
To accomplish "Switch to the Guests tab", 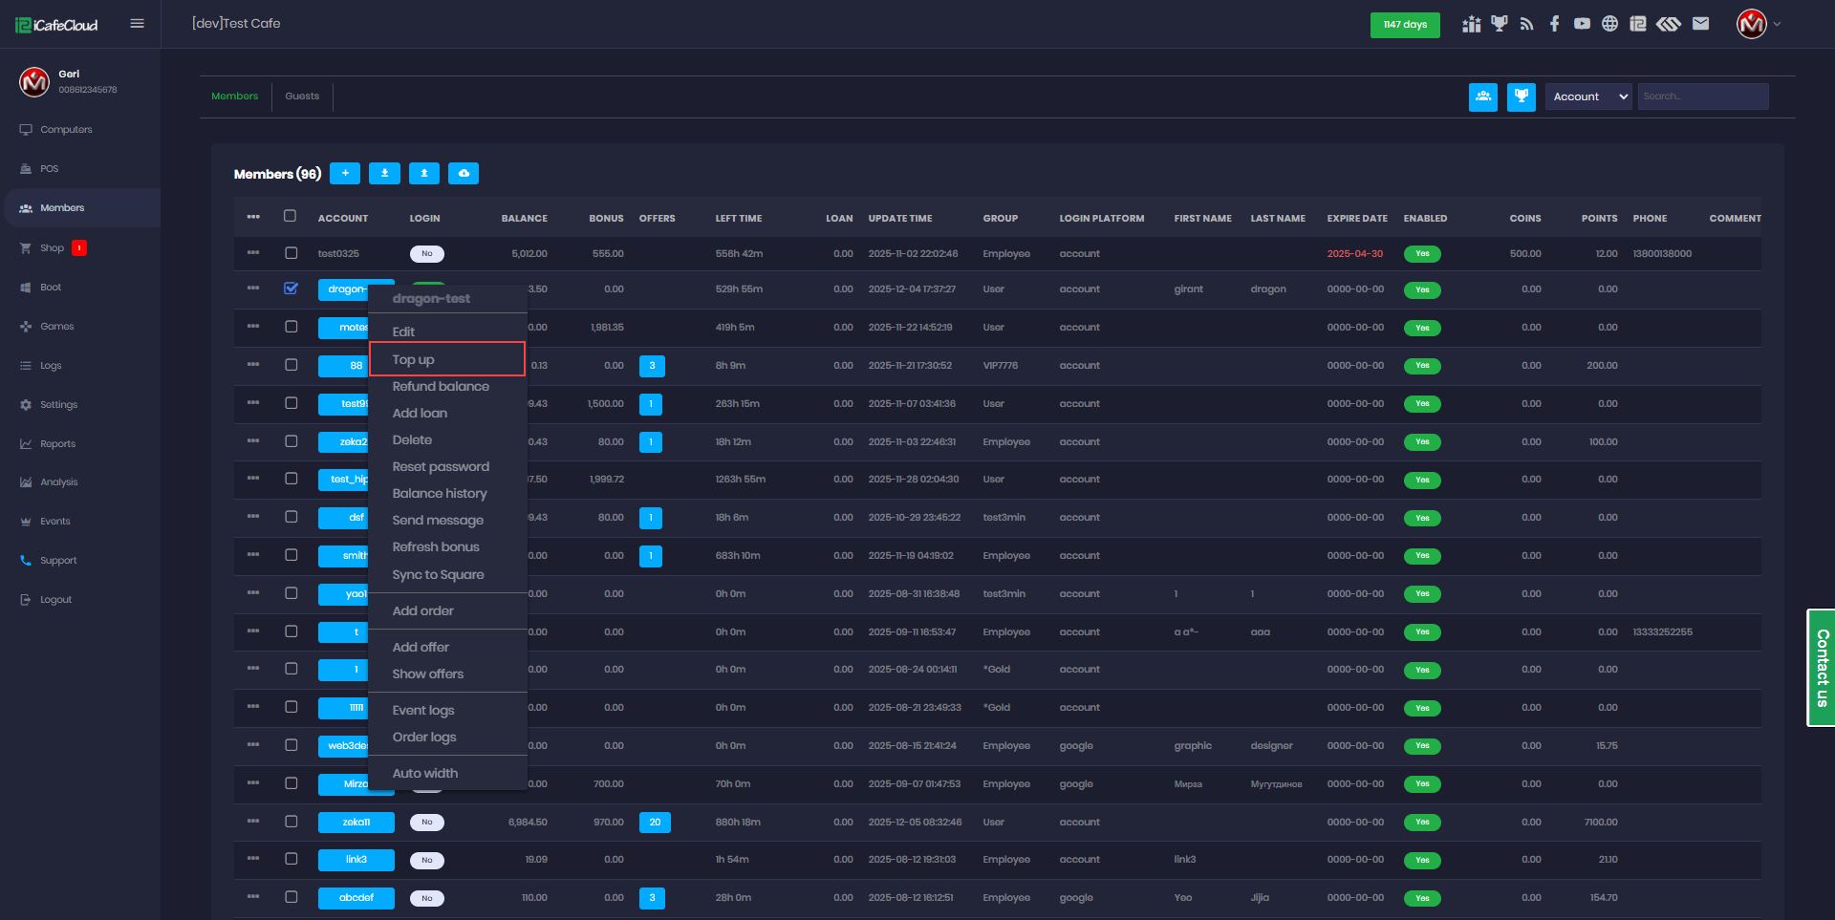I will [302, 96].
